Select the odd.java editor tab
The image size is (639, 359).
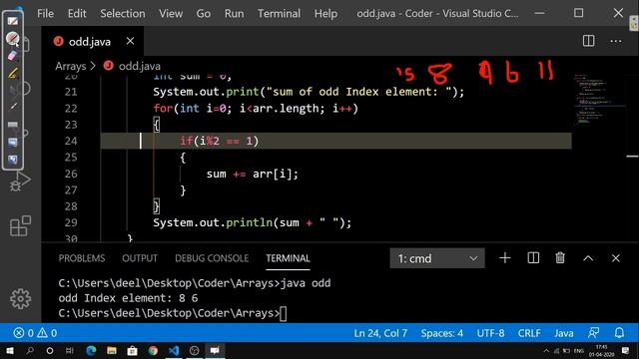[92, 41]
